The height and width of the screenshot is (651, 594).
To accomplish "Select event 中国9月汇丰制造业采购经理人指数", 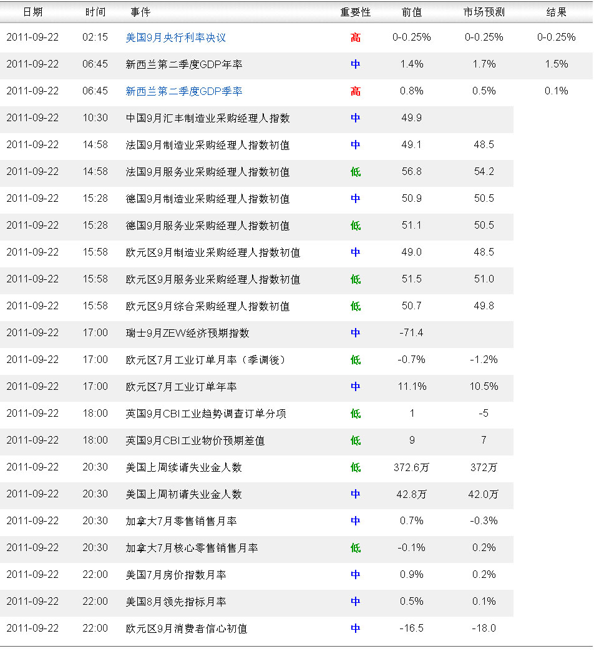I will [x=208, y=118].
